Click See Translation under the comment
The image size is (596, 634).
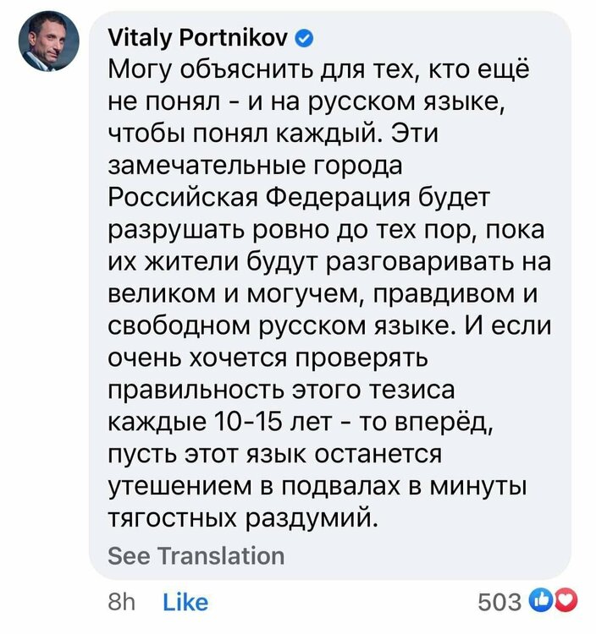(196, 555)
